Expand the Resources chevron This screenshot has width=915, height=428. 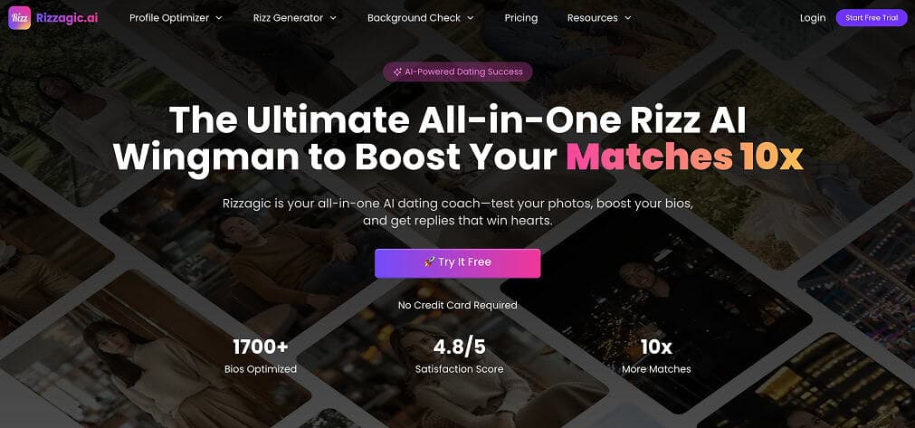(628, 18)
